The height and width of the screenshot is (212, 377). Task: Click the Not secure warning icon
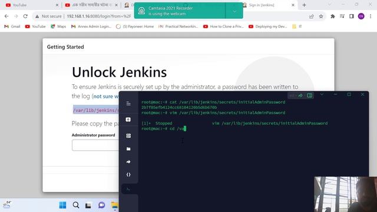coord(37,16)
